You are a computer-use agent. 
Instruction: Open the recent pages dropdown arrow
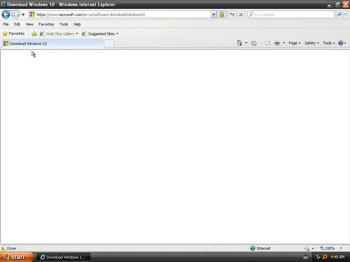tap(23, 15)
